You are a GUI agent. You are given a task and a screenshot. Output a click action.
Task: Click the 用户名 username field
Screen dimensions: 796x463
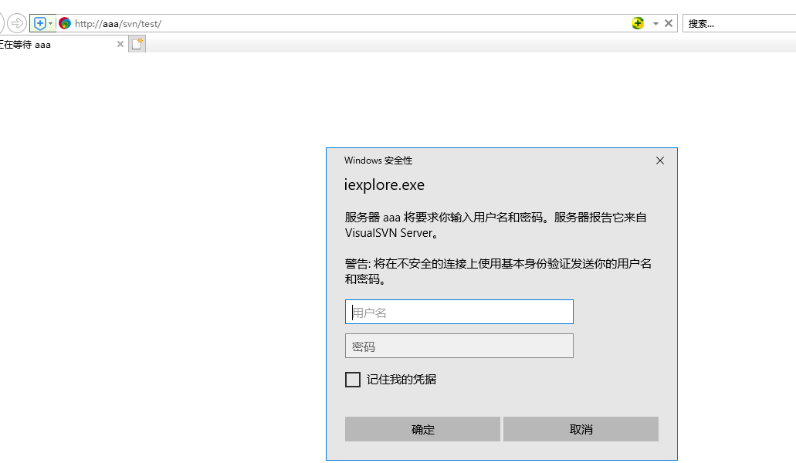click(459, 312)
